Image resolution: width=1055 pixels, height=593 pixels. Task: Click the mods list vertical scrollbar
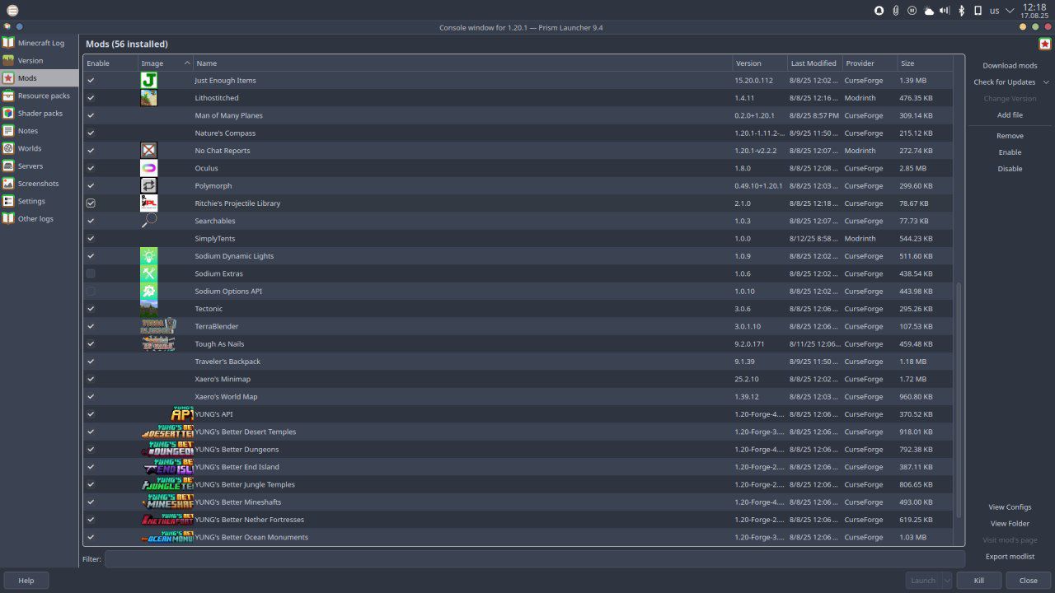coord(959,400)
